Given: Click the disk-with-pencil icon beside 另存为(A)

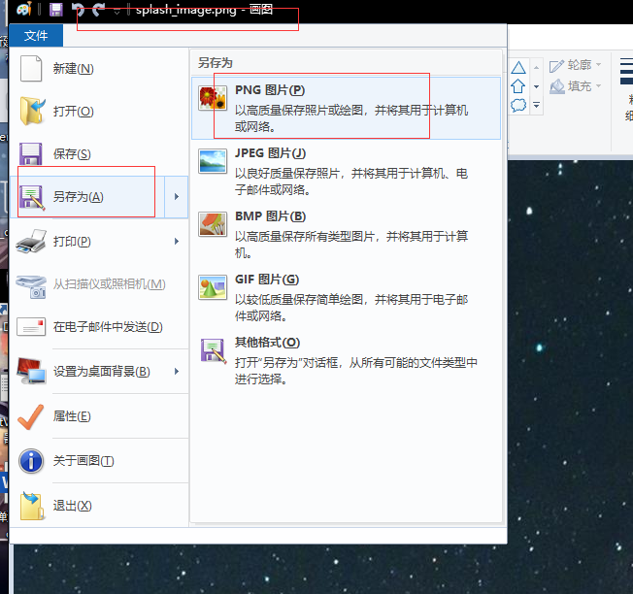Looking at the screenshot, I should [x=32, y=198].
